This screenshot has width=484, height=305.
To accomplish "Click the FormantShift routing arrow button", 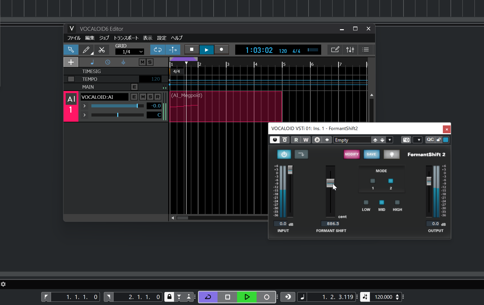I will (301, 154).
